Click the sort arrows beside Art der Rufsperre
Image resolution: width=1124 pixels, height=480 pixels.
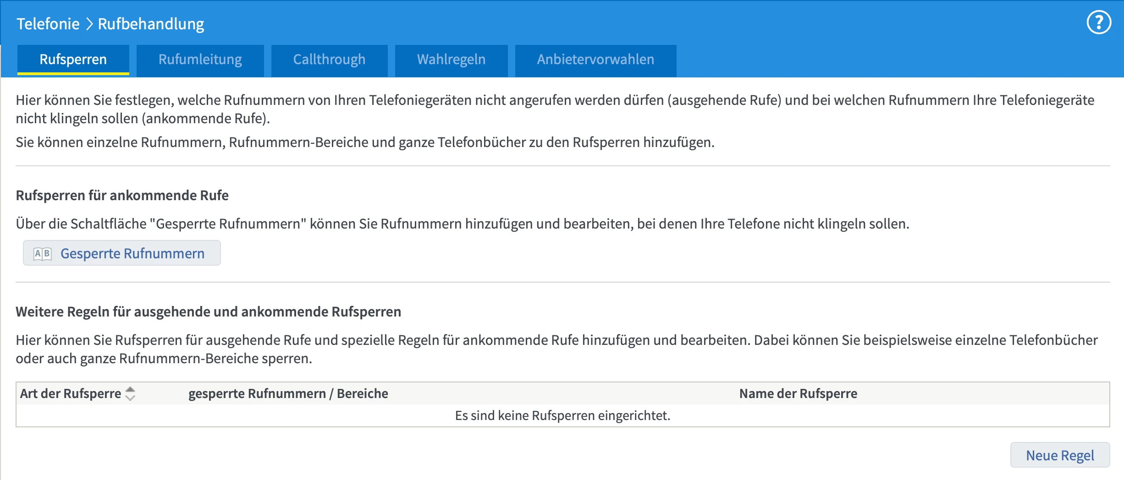click(130, 393)
